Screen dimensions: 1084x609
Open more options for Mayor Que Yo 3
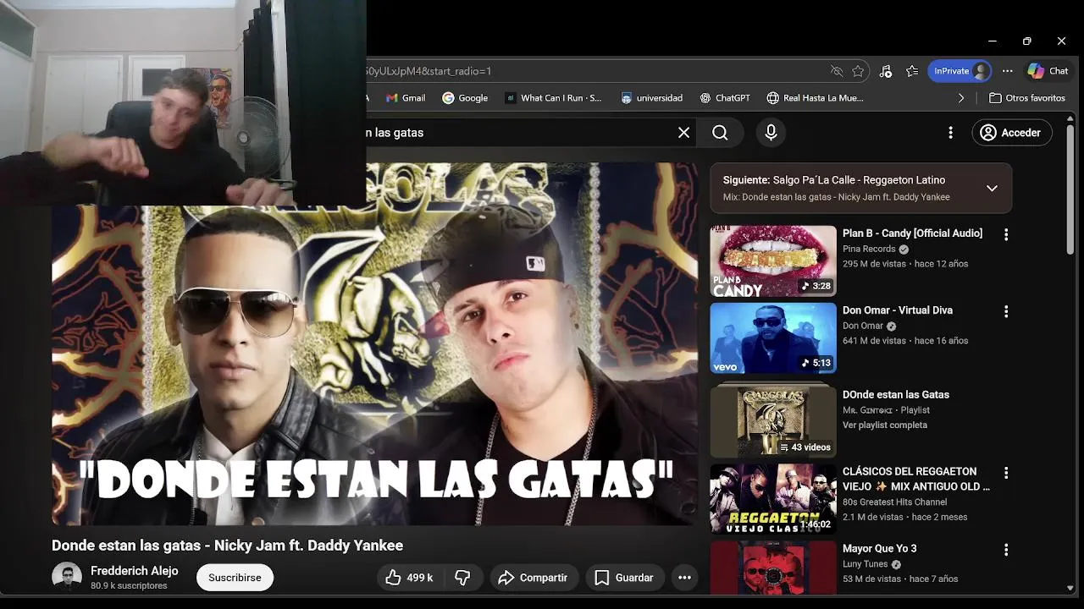[x=1006, y=550]
